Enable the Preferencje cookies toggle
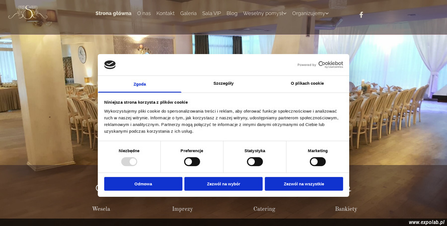Image resolution: width=447 pixels, height=226 pixels. point(192,162)
